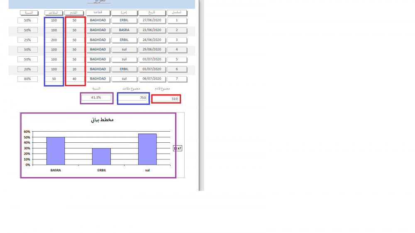Click serial number 2 cell
The height and width of the screenshot is (233, 415).
[x=177, y=30]
